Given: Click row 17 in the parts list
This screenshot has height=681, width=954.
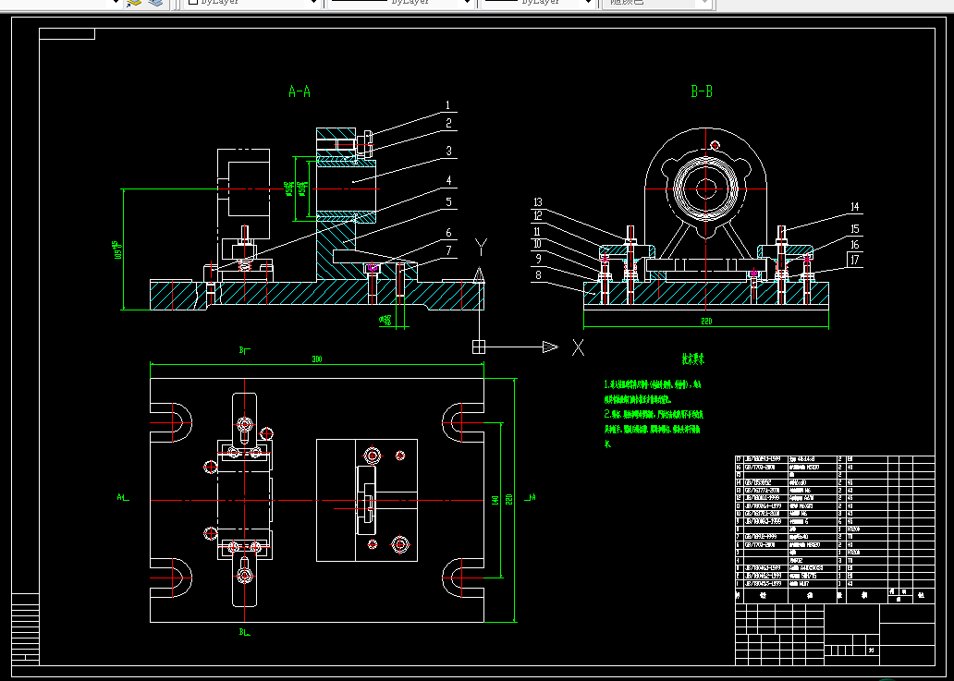Looking at the screenshot, I should (x=835, y=459).
